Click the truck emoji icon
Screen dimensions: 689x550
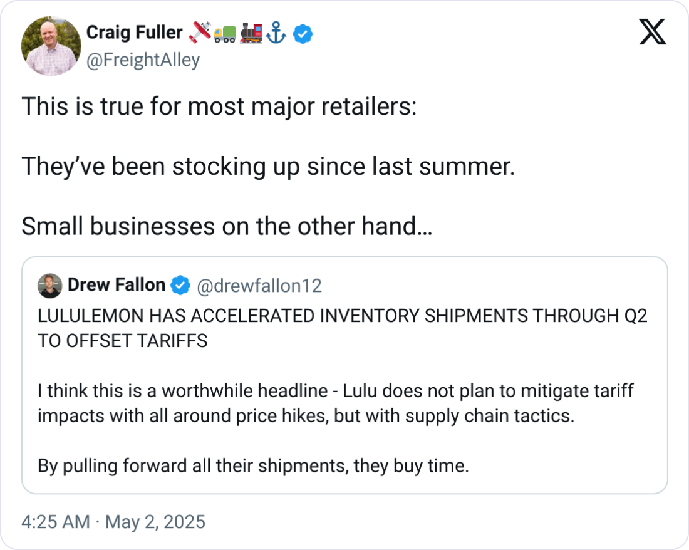(x=224, y=34)
